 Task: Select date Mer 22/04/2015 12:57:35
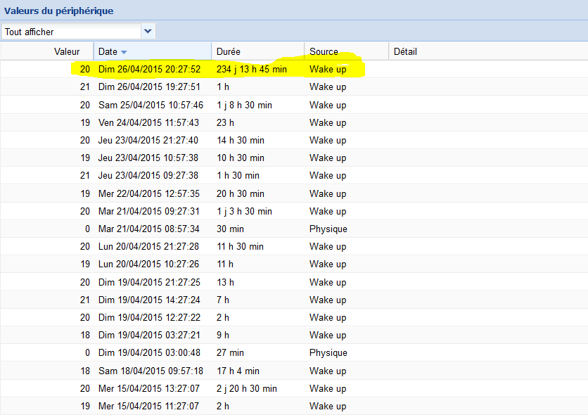click(x=149, y=194)
